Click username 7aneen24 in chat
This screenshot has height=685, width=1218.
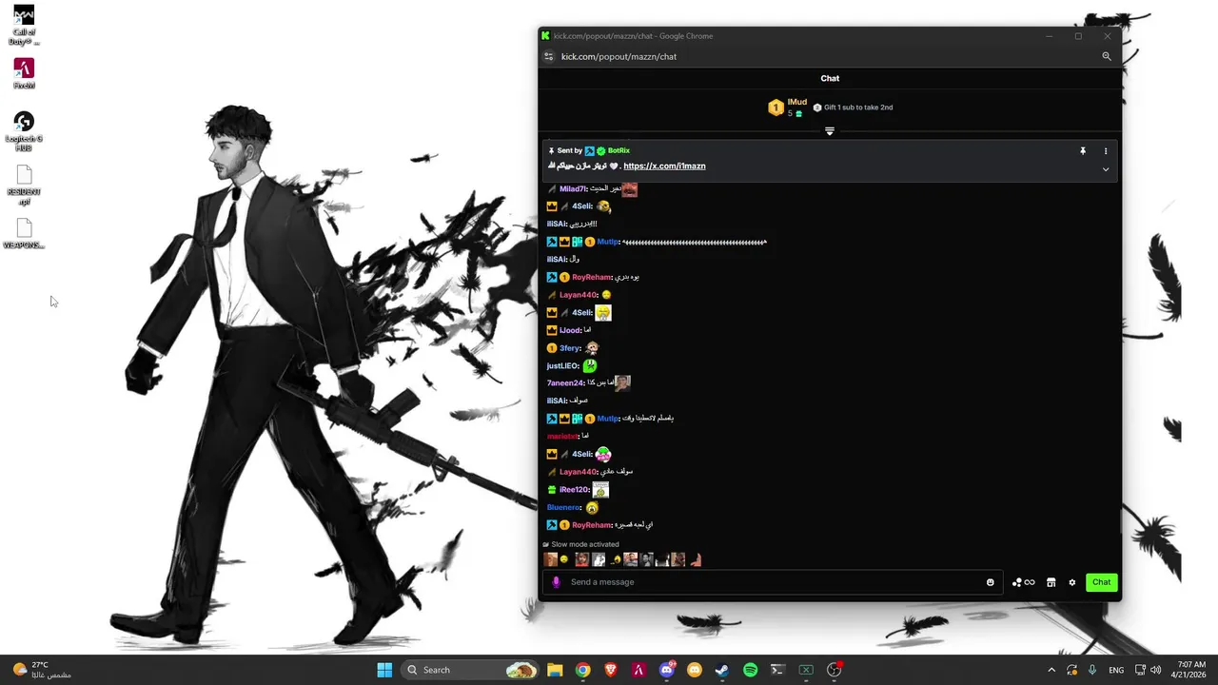pos(566,383)
